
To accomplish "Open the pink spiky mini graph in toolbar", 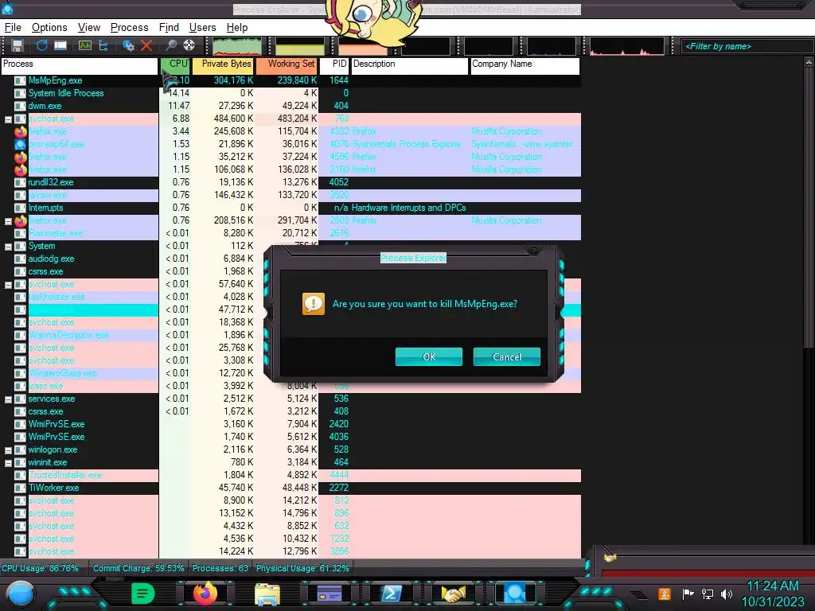I will click(x=627, y=46).
